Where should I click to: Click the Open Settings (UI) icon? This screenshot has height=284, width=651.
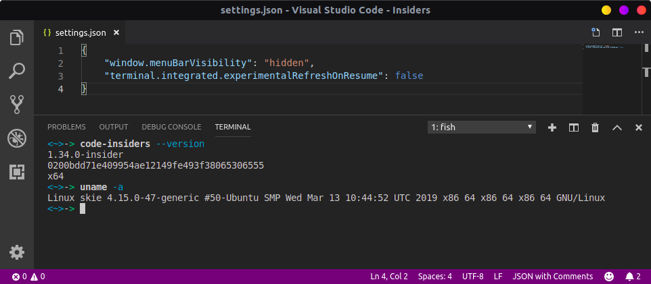pos(596,32)
